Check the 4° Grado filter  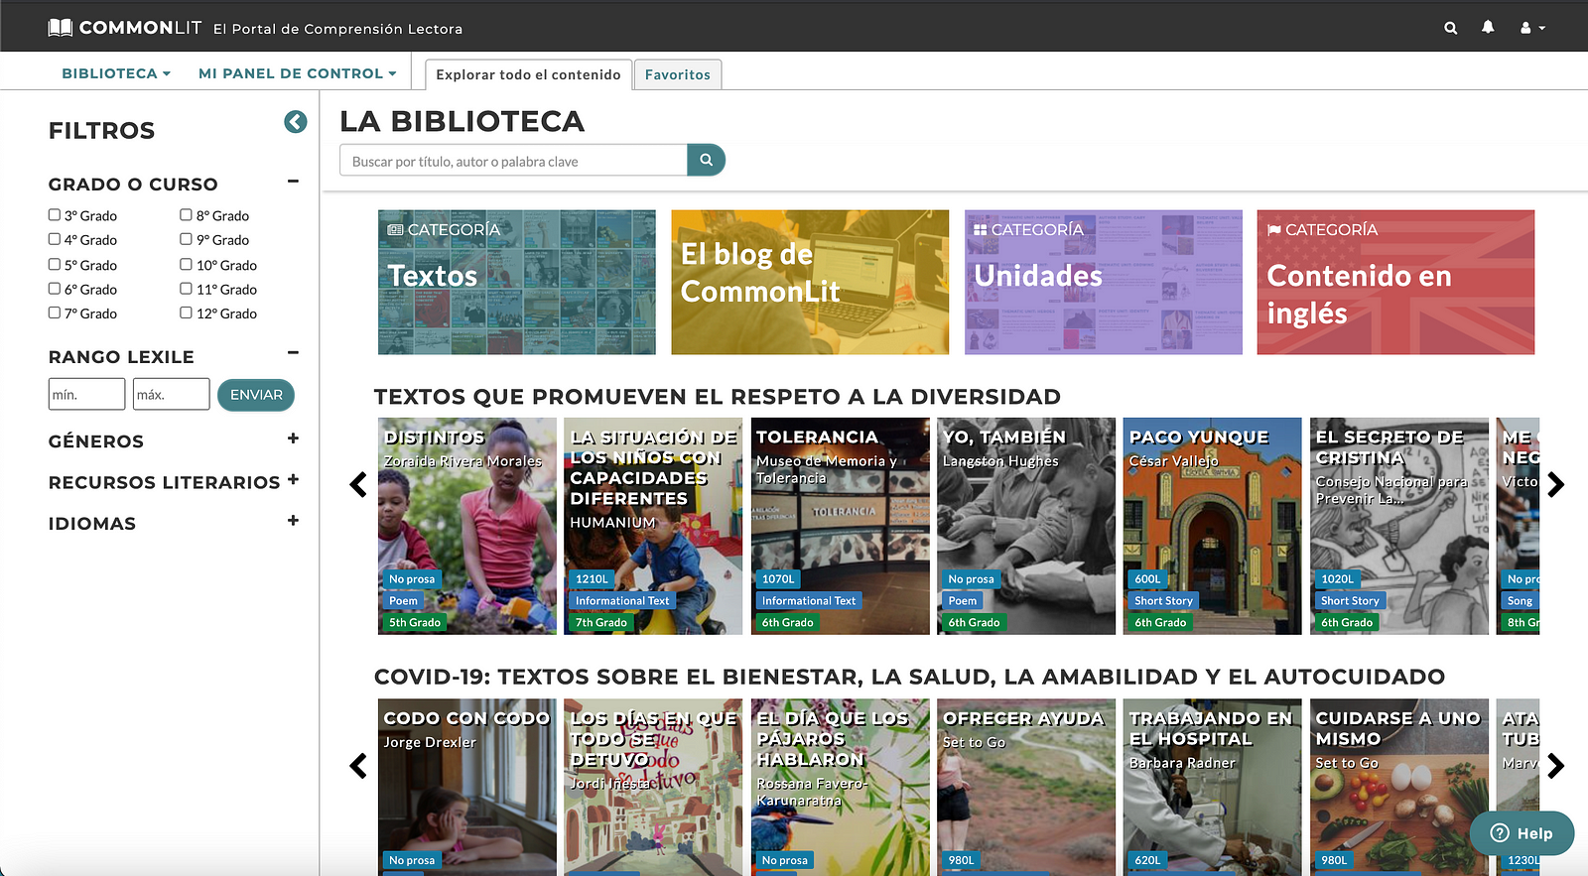[55, 239]
